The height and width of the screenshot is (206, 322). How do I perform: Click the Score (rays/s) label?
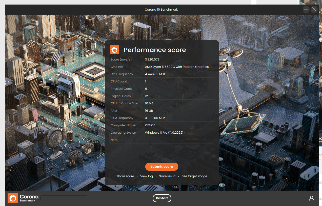[x=121, y=60]
